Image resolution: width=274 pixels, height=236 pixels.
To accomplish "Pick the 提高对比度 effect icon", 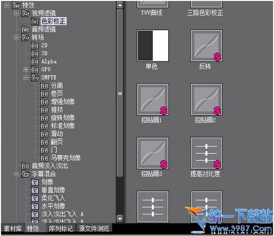I will (x=206, y=153).
